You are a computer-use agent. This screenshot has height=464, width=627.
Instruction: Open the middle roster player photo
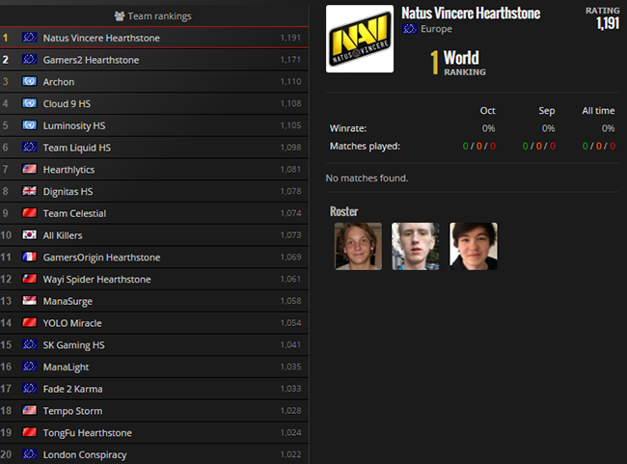(415, 246)
